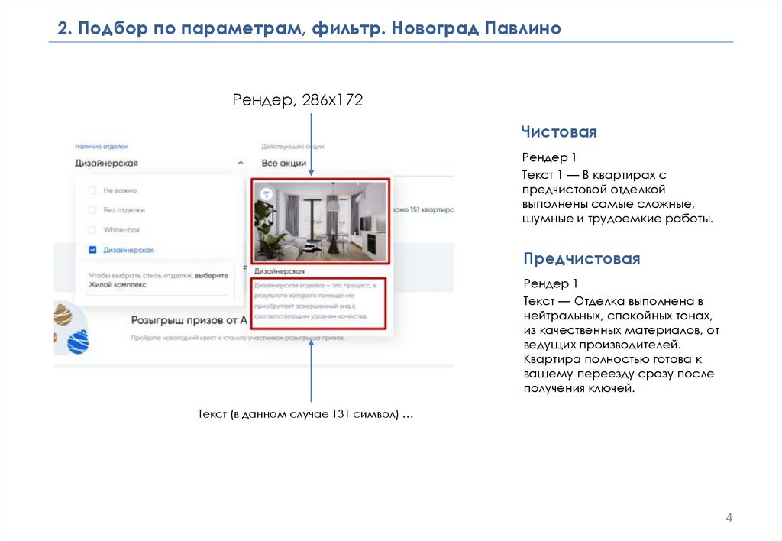This screenshot has height=541, width=782.
Task: Click the slide page number 4
Action: coord(729,519)
